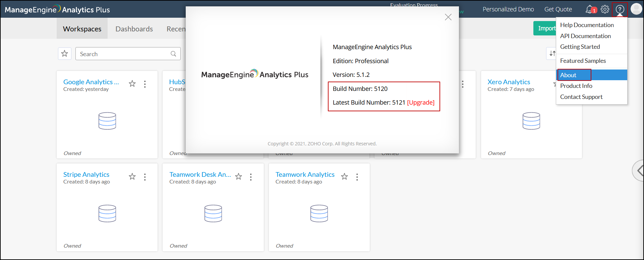Open the Teamwork Desk An... workspace
This screenshot has height=260, width=644.
pyautogui.click(x=200, y=174)
